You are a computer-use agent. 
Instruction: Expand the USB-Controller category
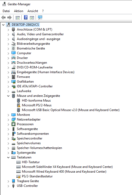[x=8, y=186]
